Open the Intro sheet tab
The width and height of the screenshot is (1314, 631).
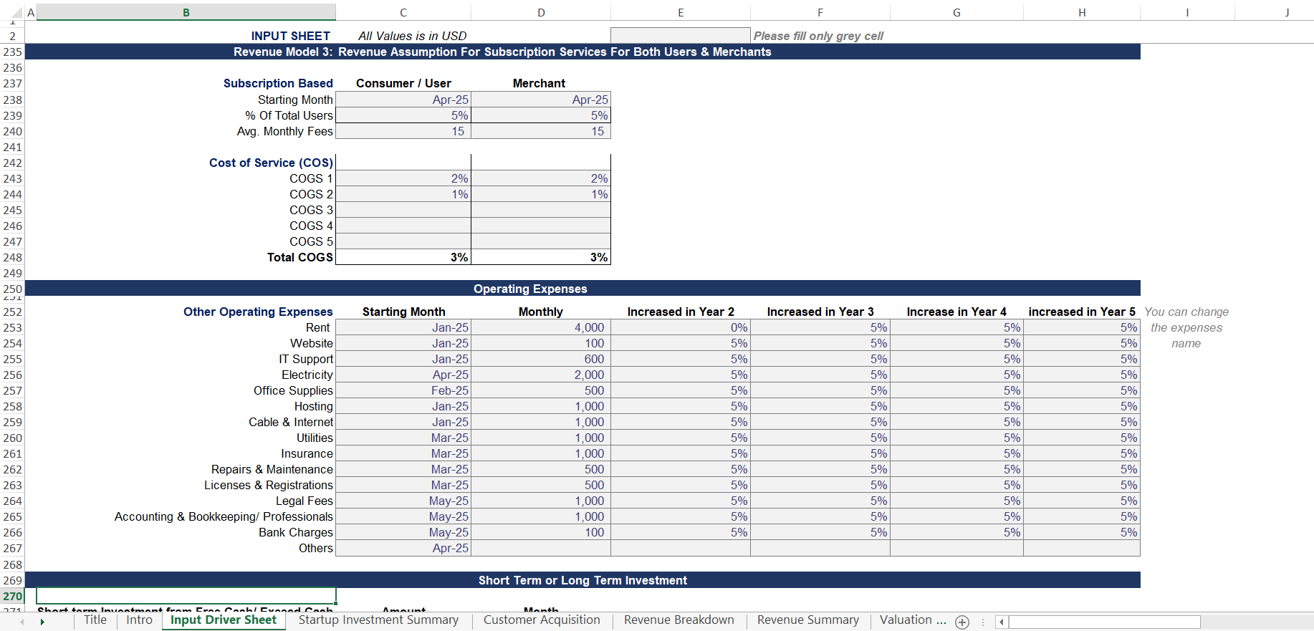click(x=140, y=620)
